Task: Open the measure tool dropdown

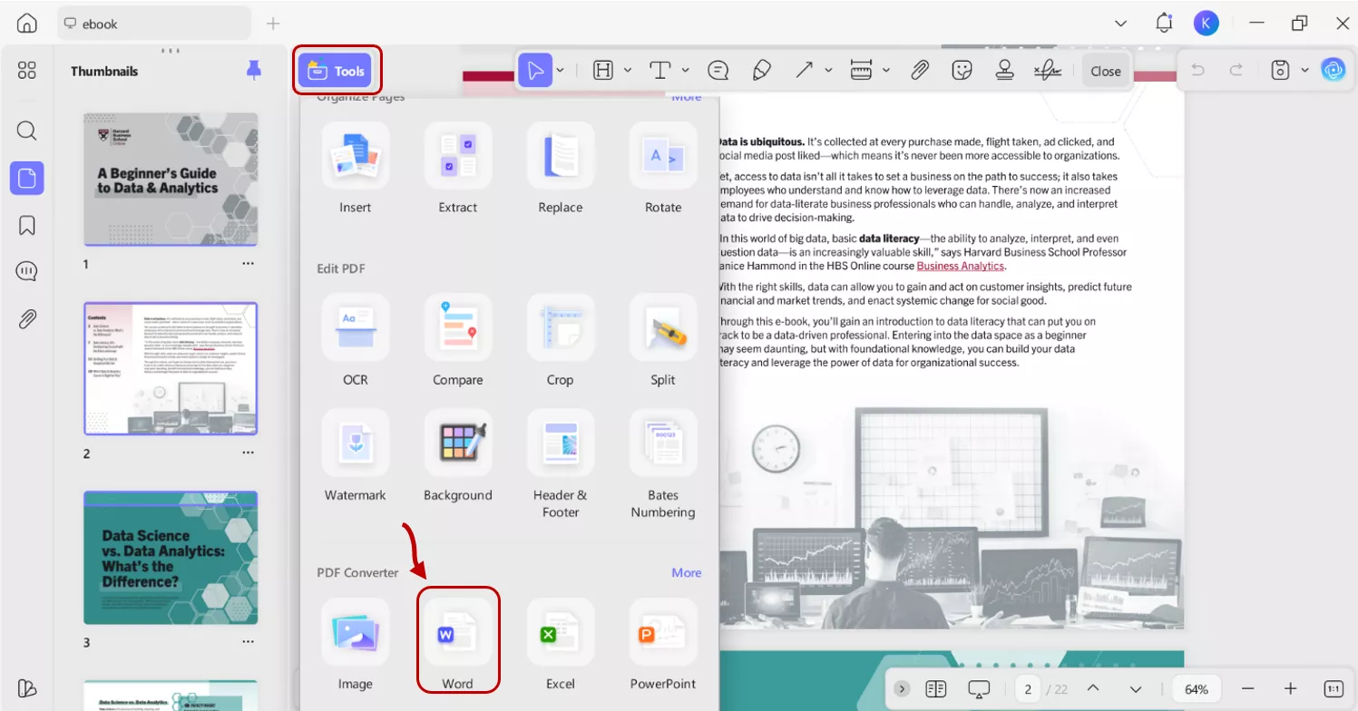Action: [886, 69]
